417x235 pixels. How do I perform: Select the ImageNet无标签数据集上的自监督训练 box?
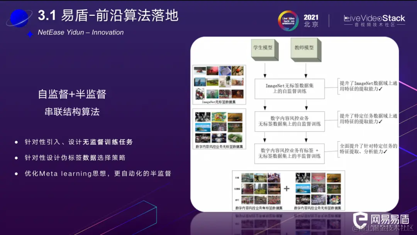pos(289,89)
